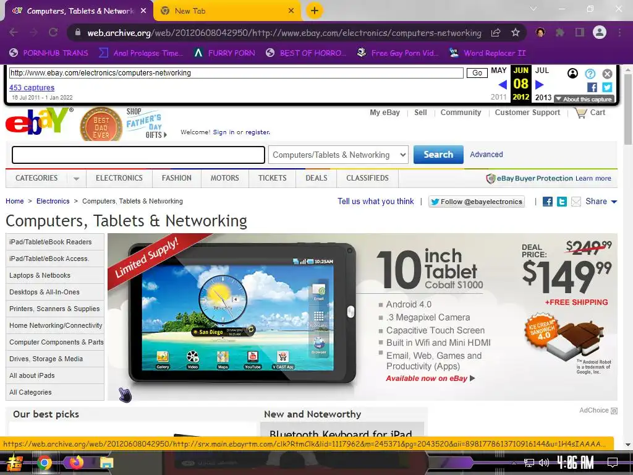Toggle the browser side panel icon
The image size is (633, 475).
pyautogui.click(x=580, y=32)
